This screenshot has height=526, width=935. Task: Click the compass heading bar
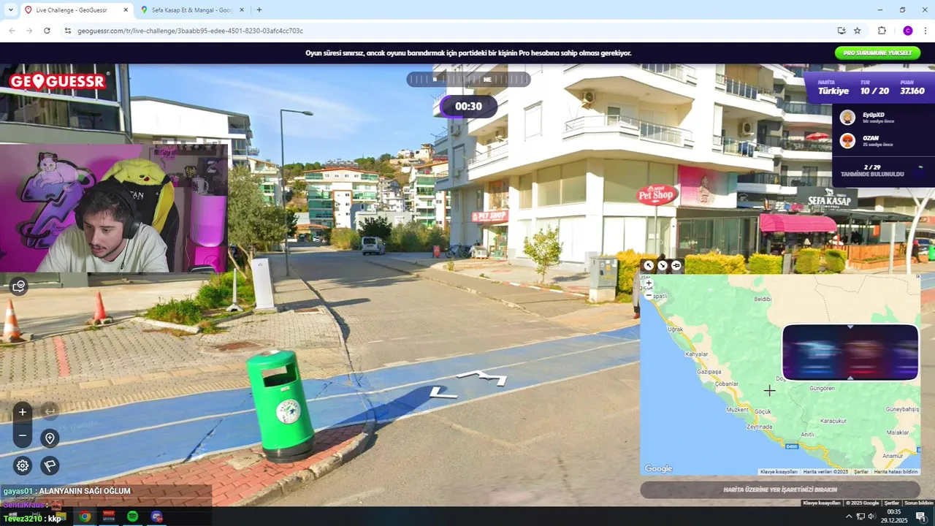[468, 79]
